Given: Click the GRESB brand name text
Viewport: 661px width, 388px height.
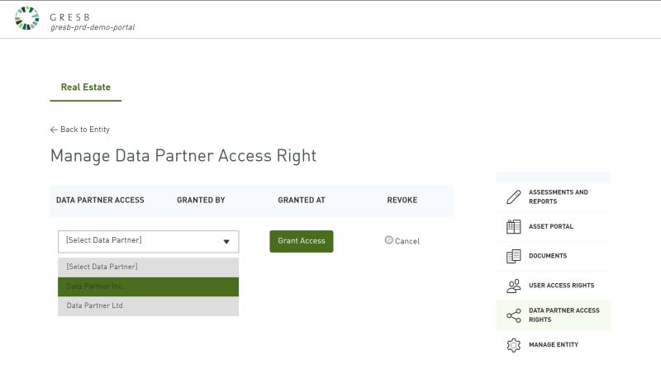Looking at the screenshot, I should pyautogui.click(x=70, y=17).
